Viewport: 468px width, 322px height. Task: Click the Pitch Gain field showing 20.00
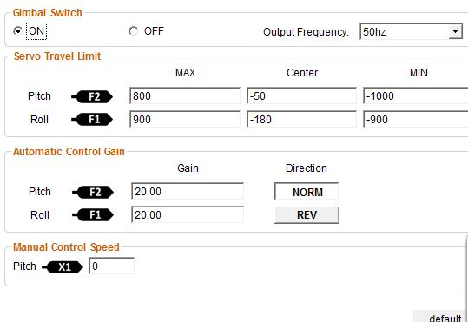click(x=188, y=191)
